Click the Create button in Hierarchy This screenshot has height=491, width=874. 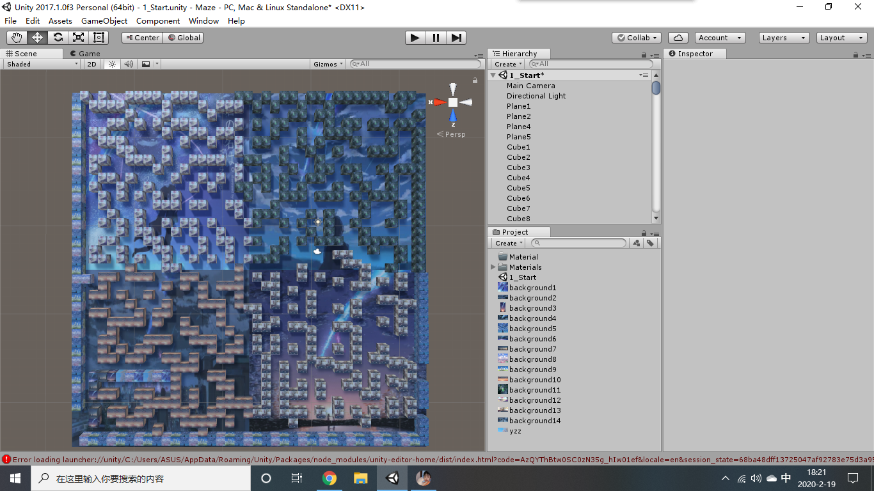point(506,64)
